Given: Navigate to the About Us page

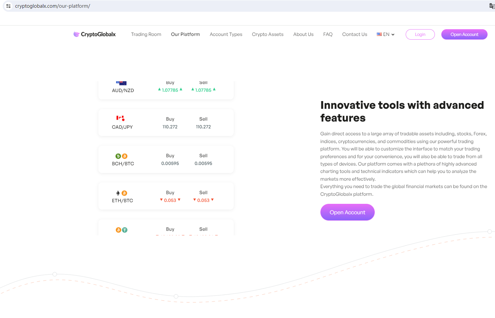Looking at the screenshot, I should click(x=303, y=34).
